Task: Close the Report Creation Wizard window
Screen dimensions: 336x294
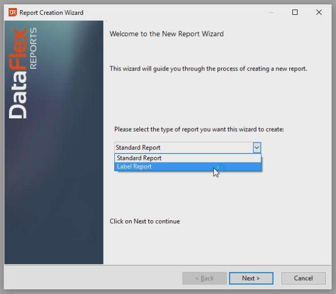Action: tap(319, 12)
